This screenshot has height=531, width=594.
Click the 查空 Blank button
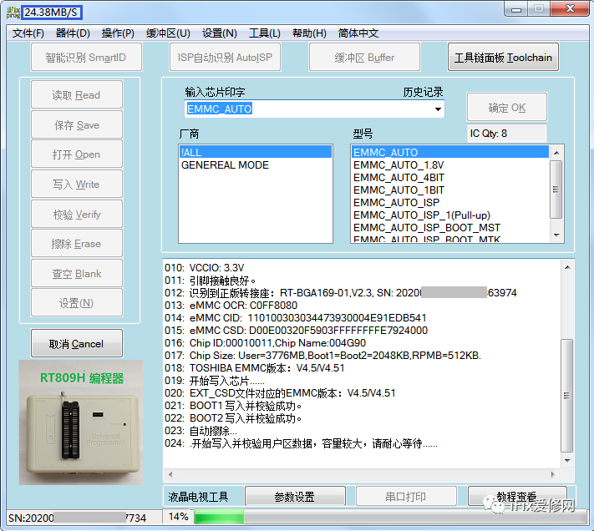(77, 273)
